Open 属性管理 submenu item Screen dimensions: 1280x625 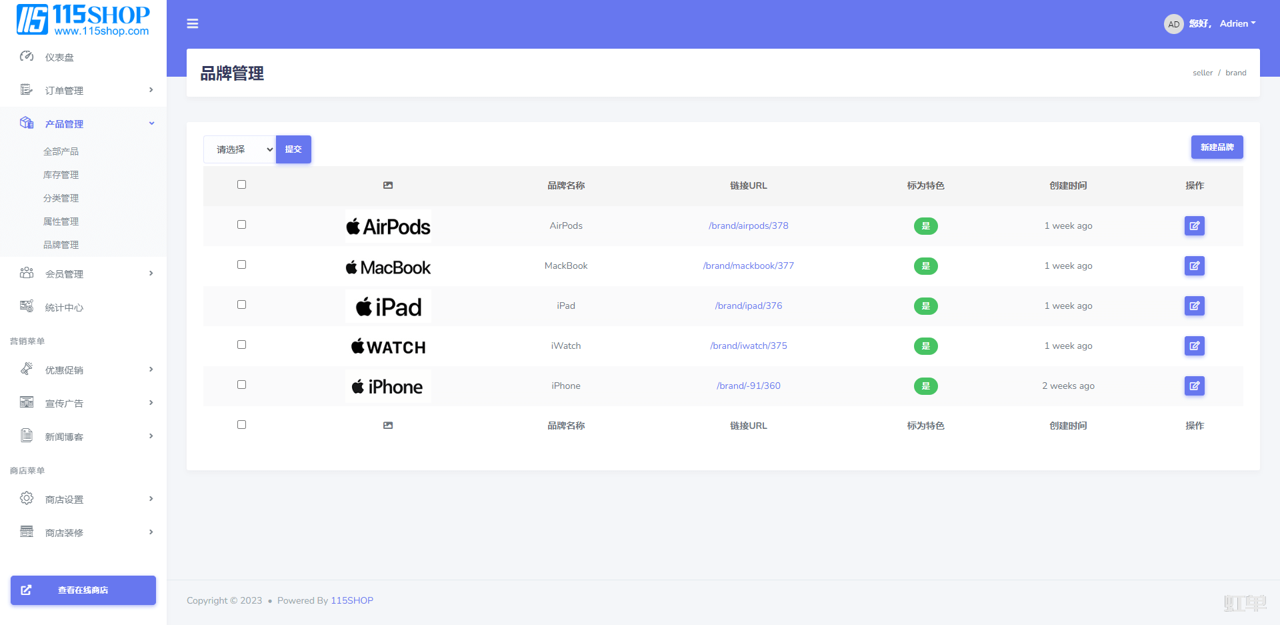pyautogui.click(x=61, y=221)
